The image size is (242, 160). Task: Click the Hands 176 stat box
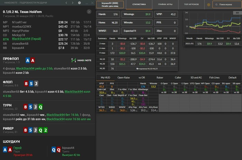point(108,14)
